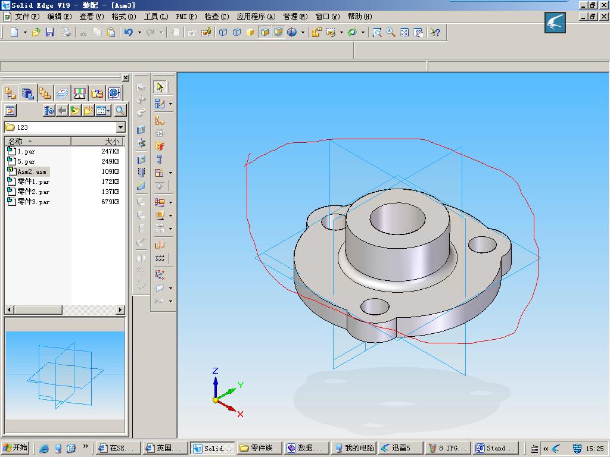The height and width of the screenshot is (457, 610).
Task: Open the What's This help pointer
Action: 435,32
